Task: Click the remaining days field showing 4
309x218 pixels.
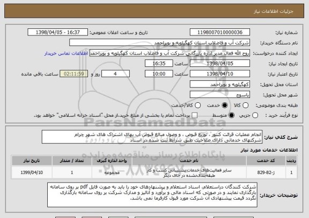Action: pyautogui.click(x=115, y=74)
